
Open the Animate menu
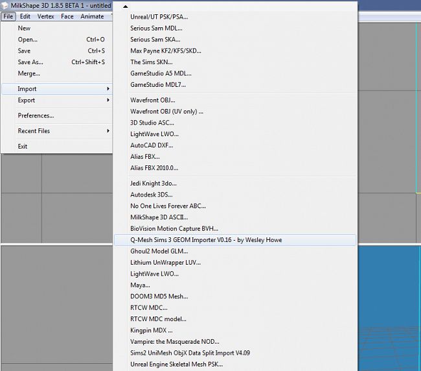pos(92,16)
